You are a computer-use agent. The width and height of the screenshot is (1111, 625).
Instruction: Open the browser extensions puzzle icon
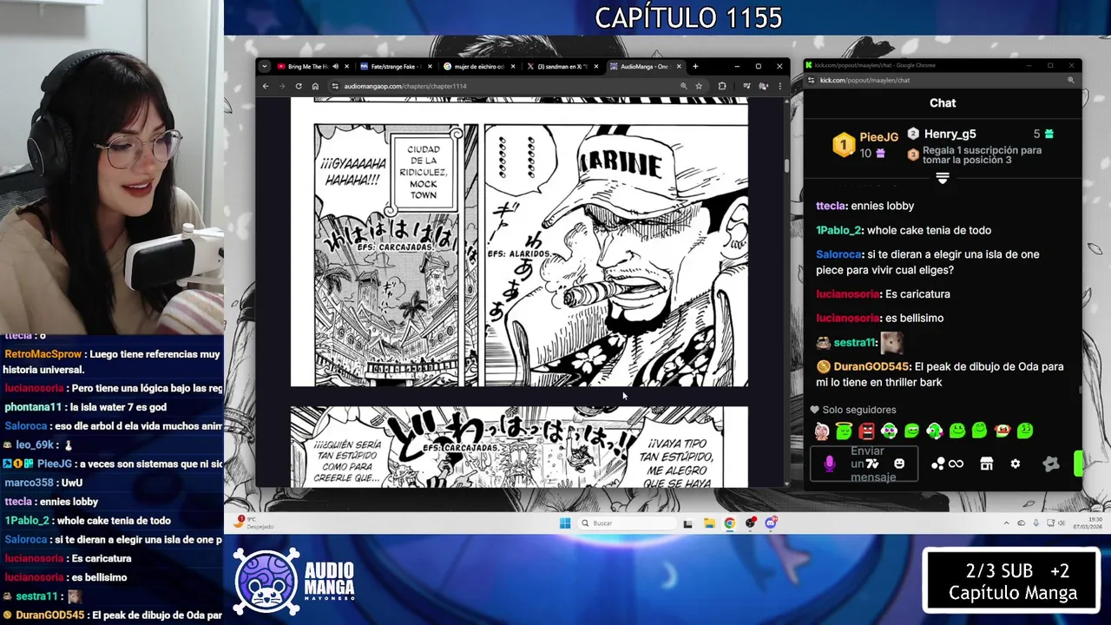click(x=722, y=86)
